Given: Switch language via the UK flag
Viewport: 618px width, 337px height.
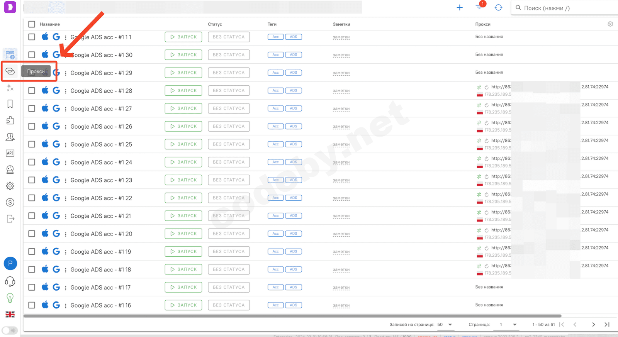Looking at the screenshot, I should (x=10, y=315).
